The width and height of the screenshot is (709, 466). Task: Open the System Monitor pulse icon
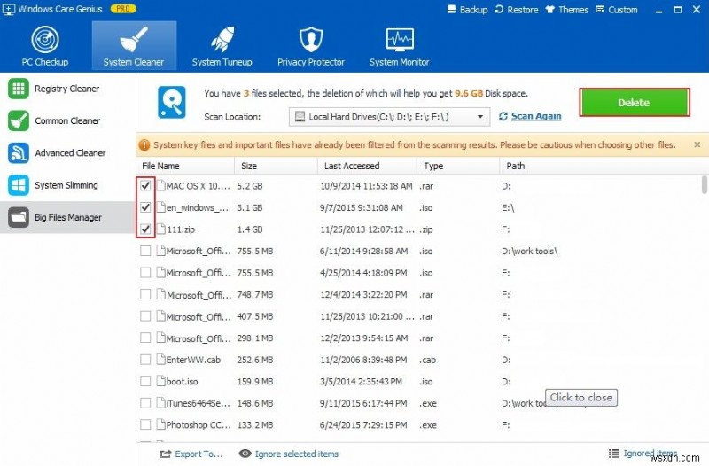pyautogui.click(x=400, y=39)
